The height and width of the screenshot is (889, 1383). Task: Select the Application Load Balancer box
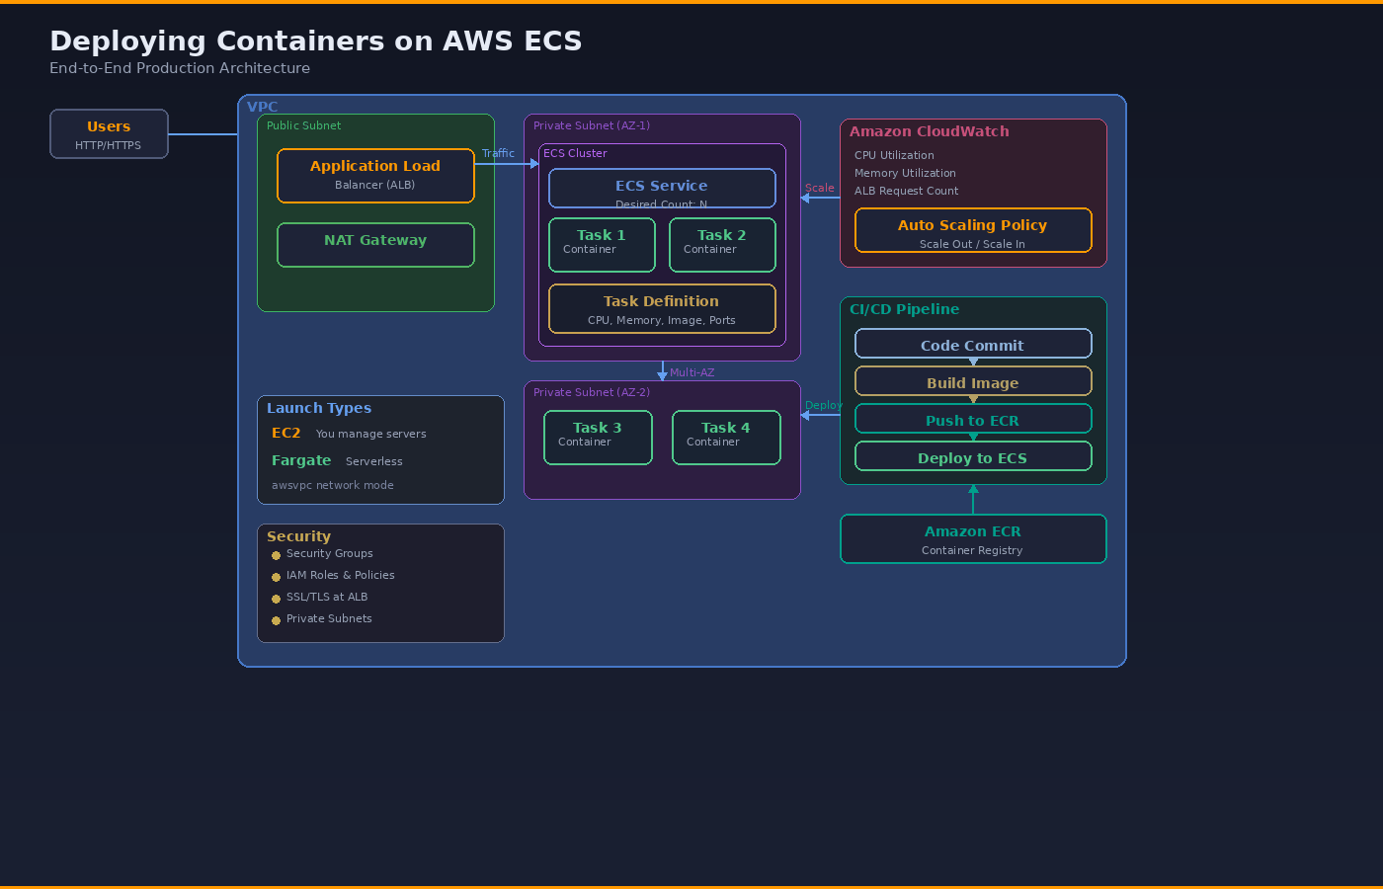pos(375,175)
